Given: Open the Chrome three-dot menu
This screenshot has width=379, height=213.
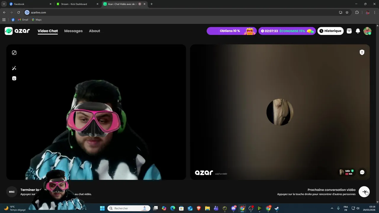Looking at the screenshot, I should click(x=375, y=12).
